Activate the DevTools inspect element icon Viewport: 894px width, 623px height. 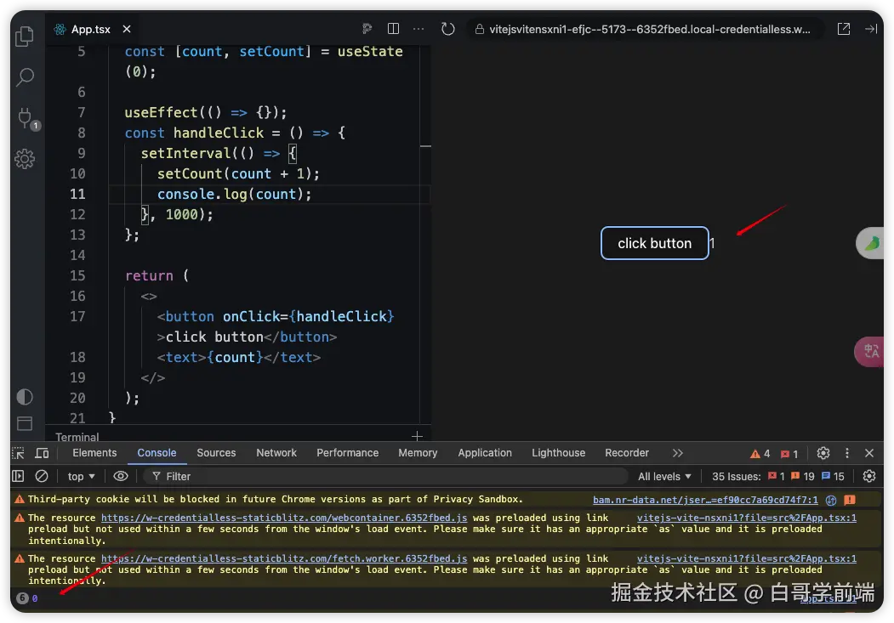point(18,453)
